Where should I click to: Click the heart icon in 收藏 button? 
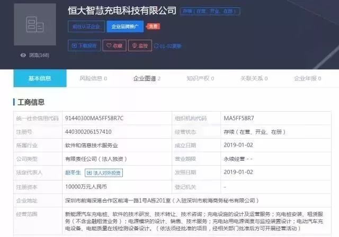point(109,45)
